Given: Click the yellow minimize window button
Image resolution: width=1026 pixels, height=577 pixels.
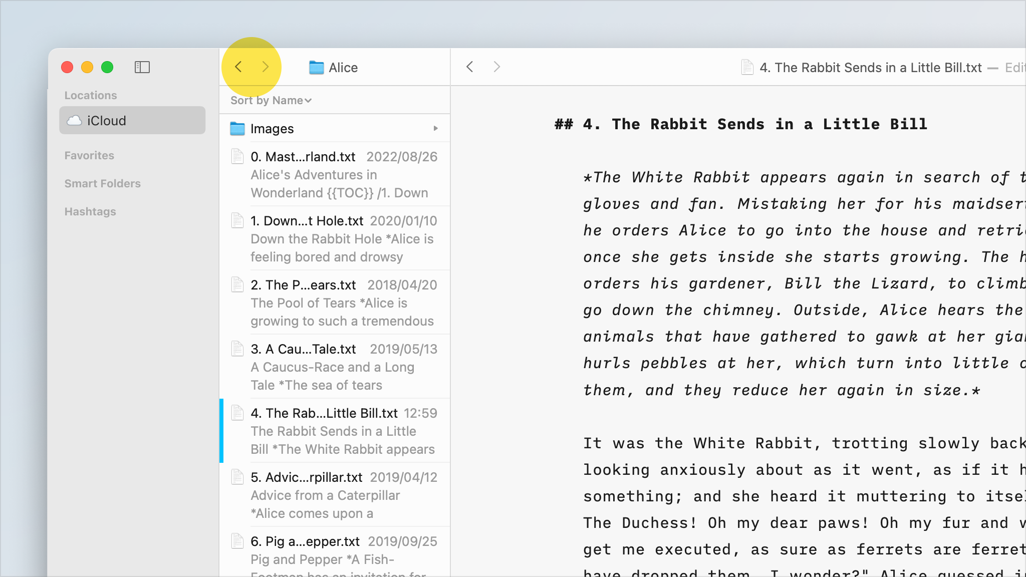Looking at the screenshot, I should 87,67.
